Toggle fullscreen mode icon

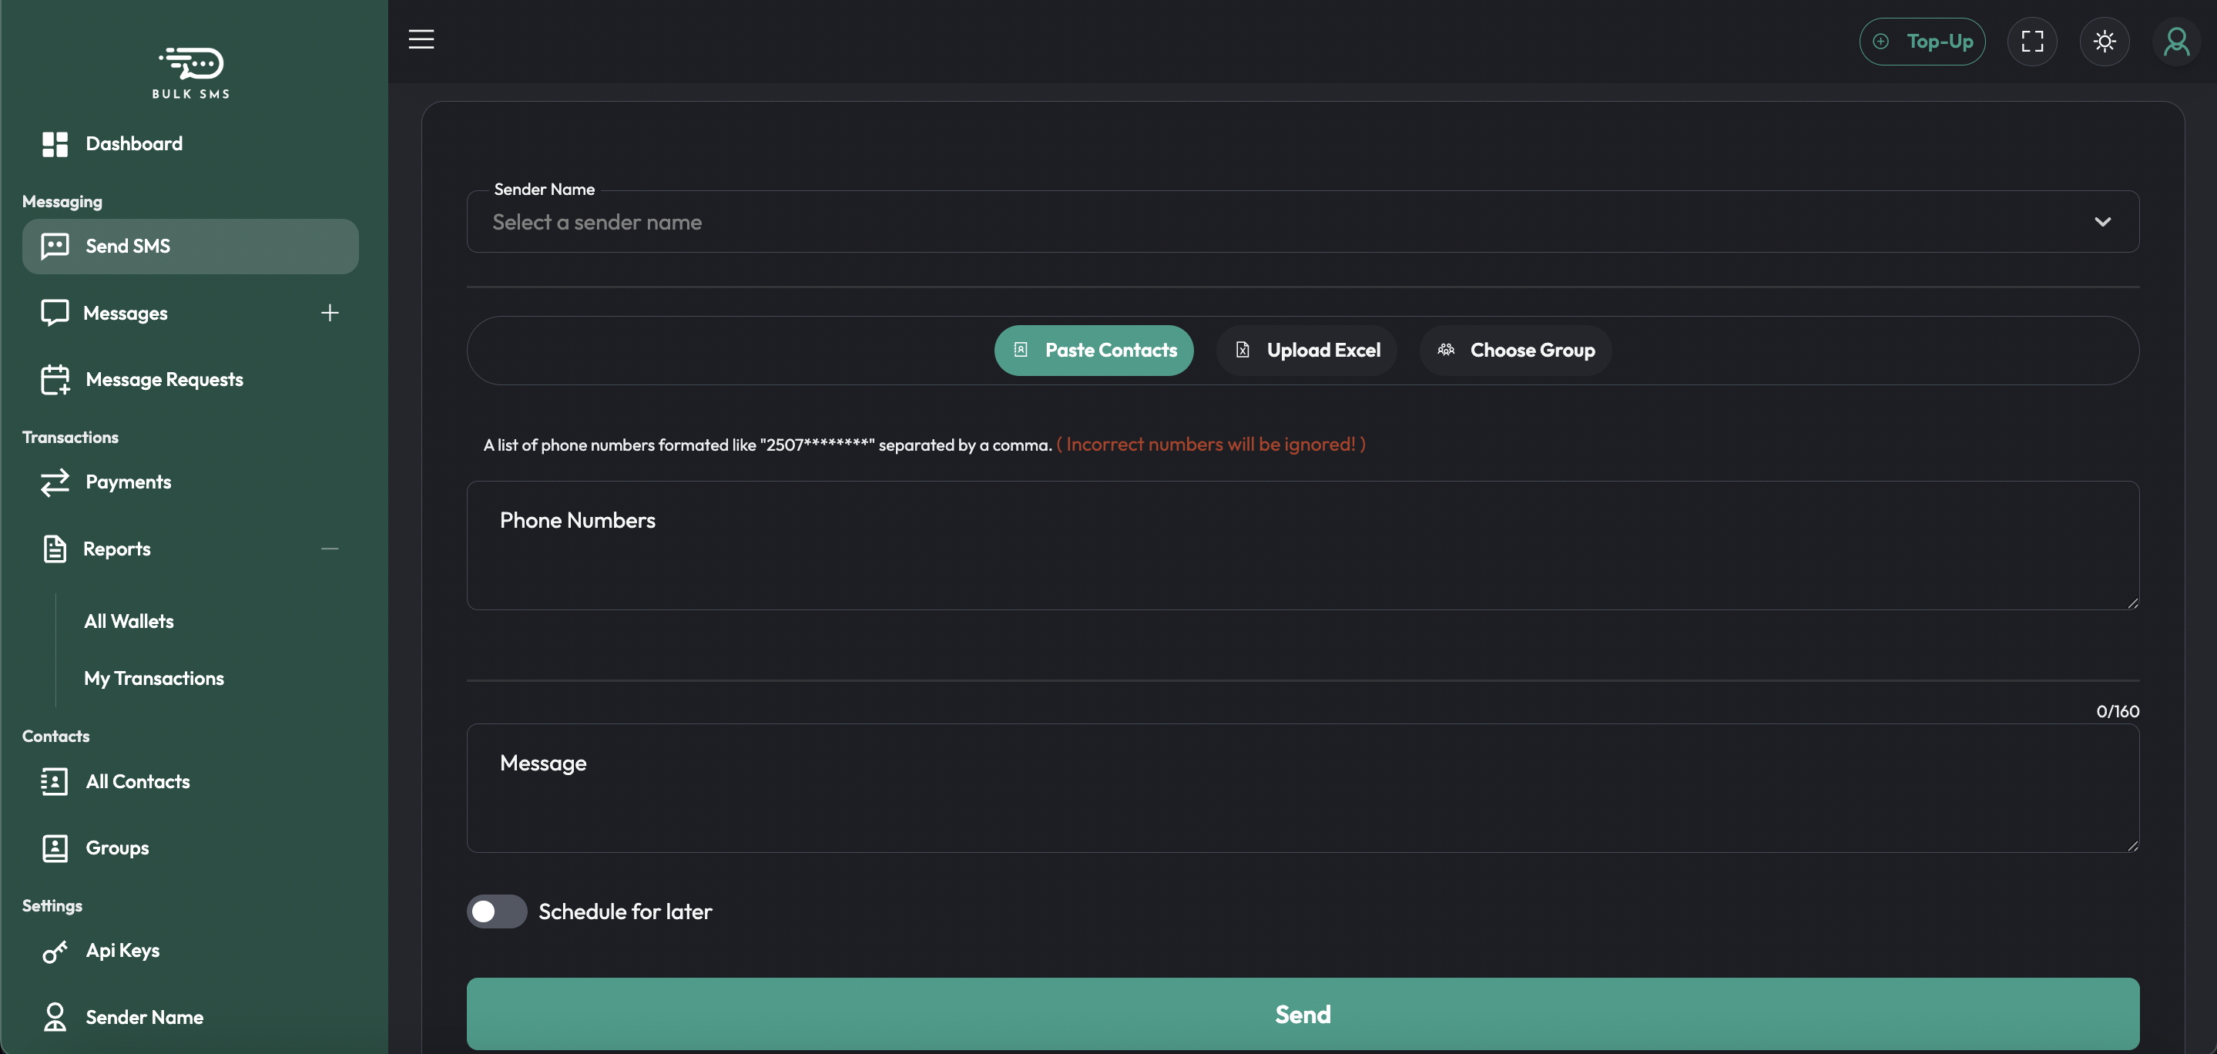coord(2032,42)
